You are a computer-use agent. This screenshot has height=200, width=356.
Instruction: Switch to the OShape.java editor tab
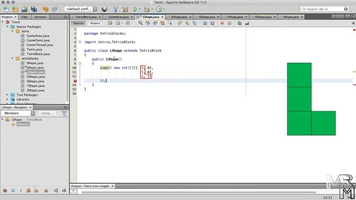pos(263,17)
